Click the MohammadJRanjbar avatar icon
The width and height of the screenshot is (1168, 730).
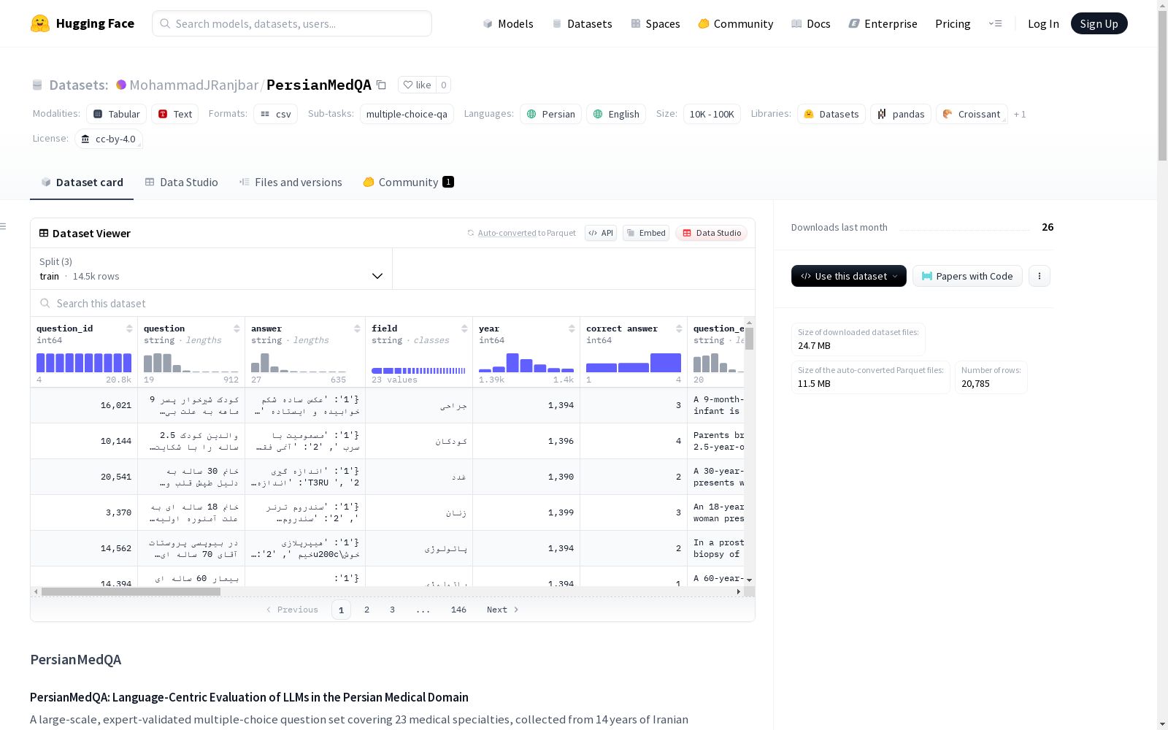click(121, 85)
